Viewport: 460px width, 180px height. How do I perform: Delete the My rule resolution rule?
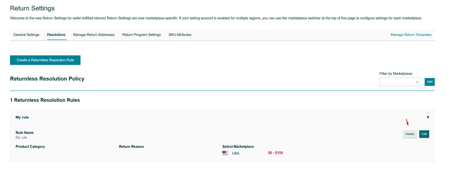pos(410,134)
